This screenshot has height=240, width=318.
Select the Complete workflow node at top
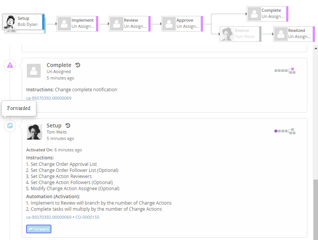[x=267, y=14]
